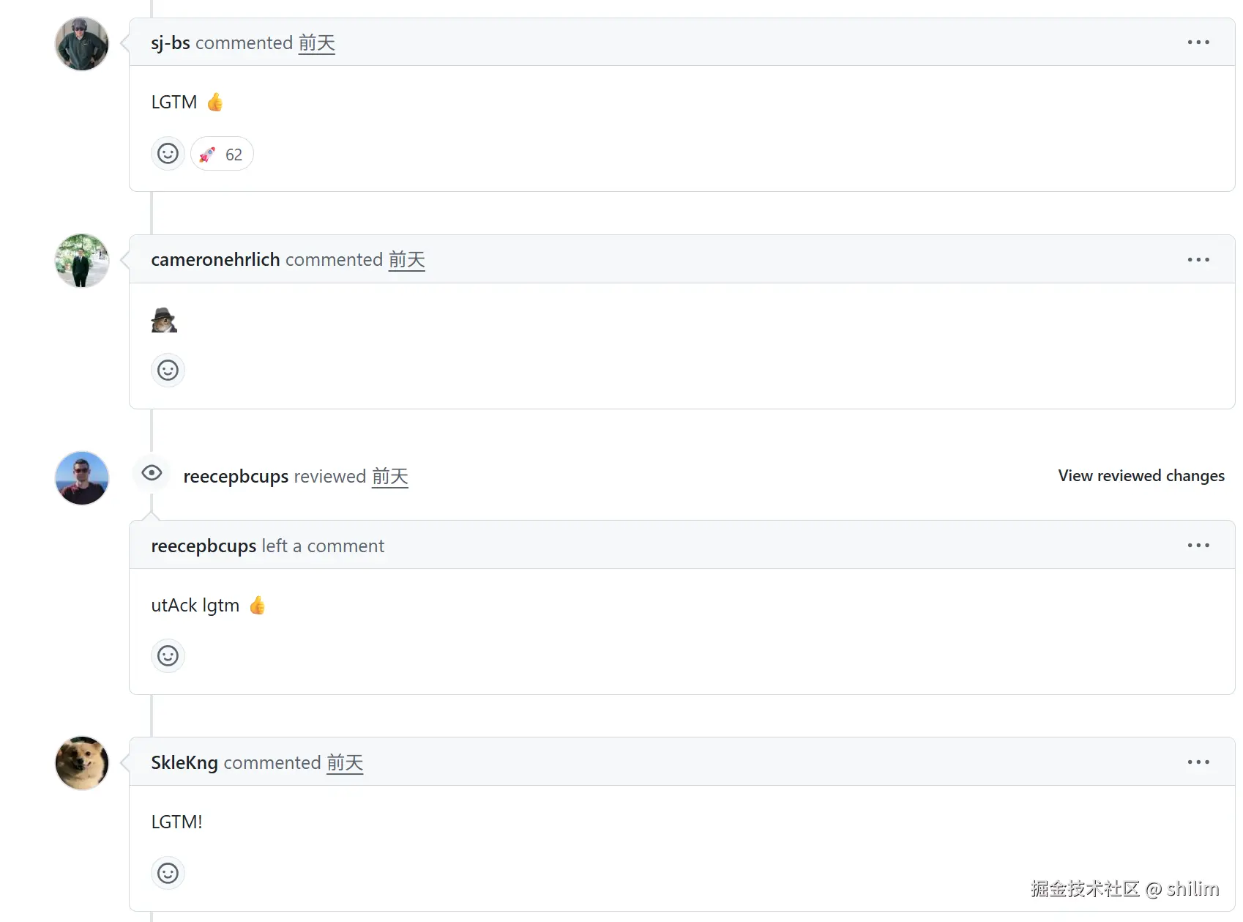Image resolution: width=1243 pixels, height=922 pixels.
Task: Click timestamp on sj-bs comment
Action: [x=316, y=43]
